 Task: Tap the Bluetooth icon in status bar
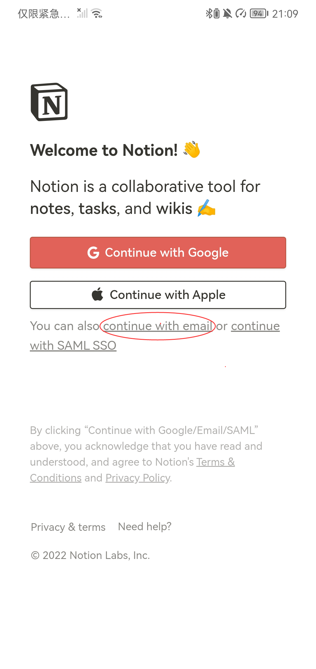[x=210, y=13]
